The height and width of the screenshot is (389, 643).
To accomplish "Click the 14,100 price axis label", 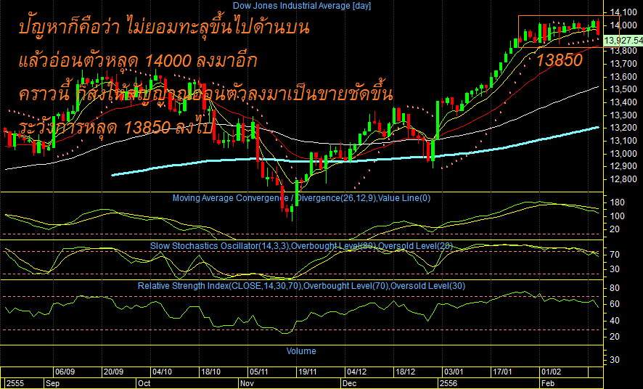I will pos(623,12).
